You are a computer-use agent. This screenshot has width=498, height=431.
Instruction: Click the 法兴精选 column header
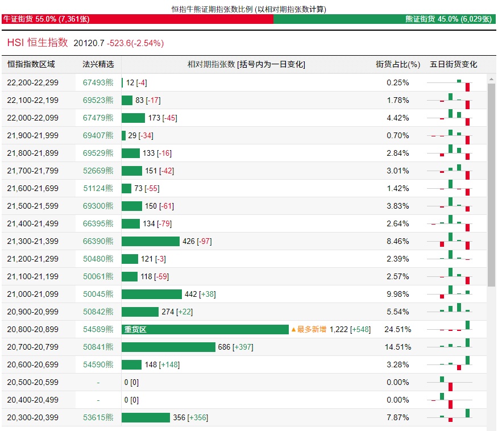98,64
